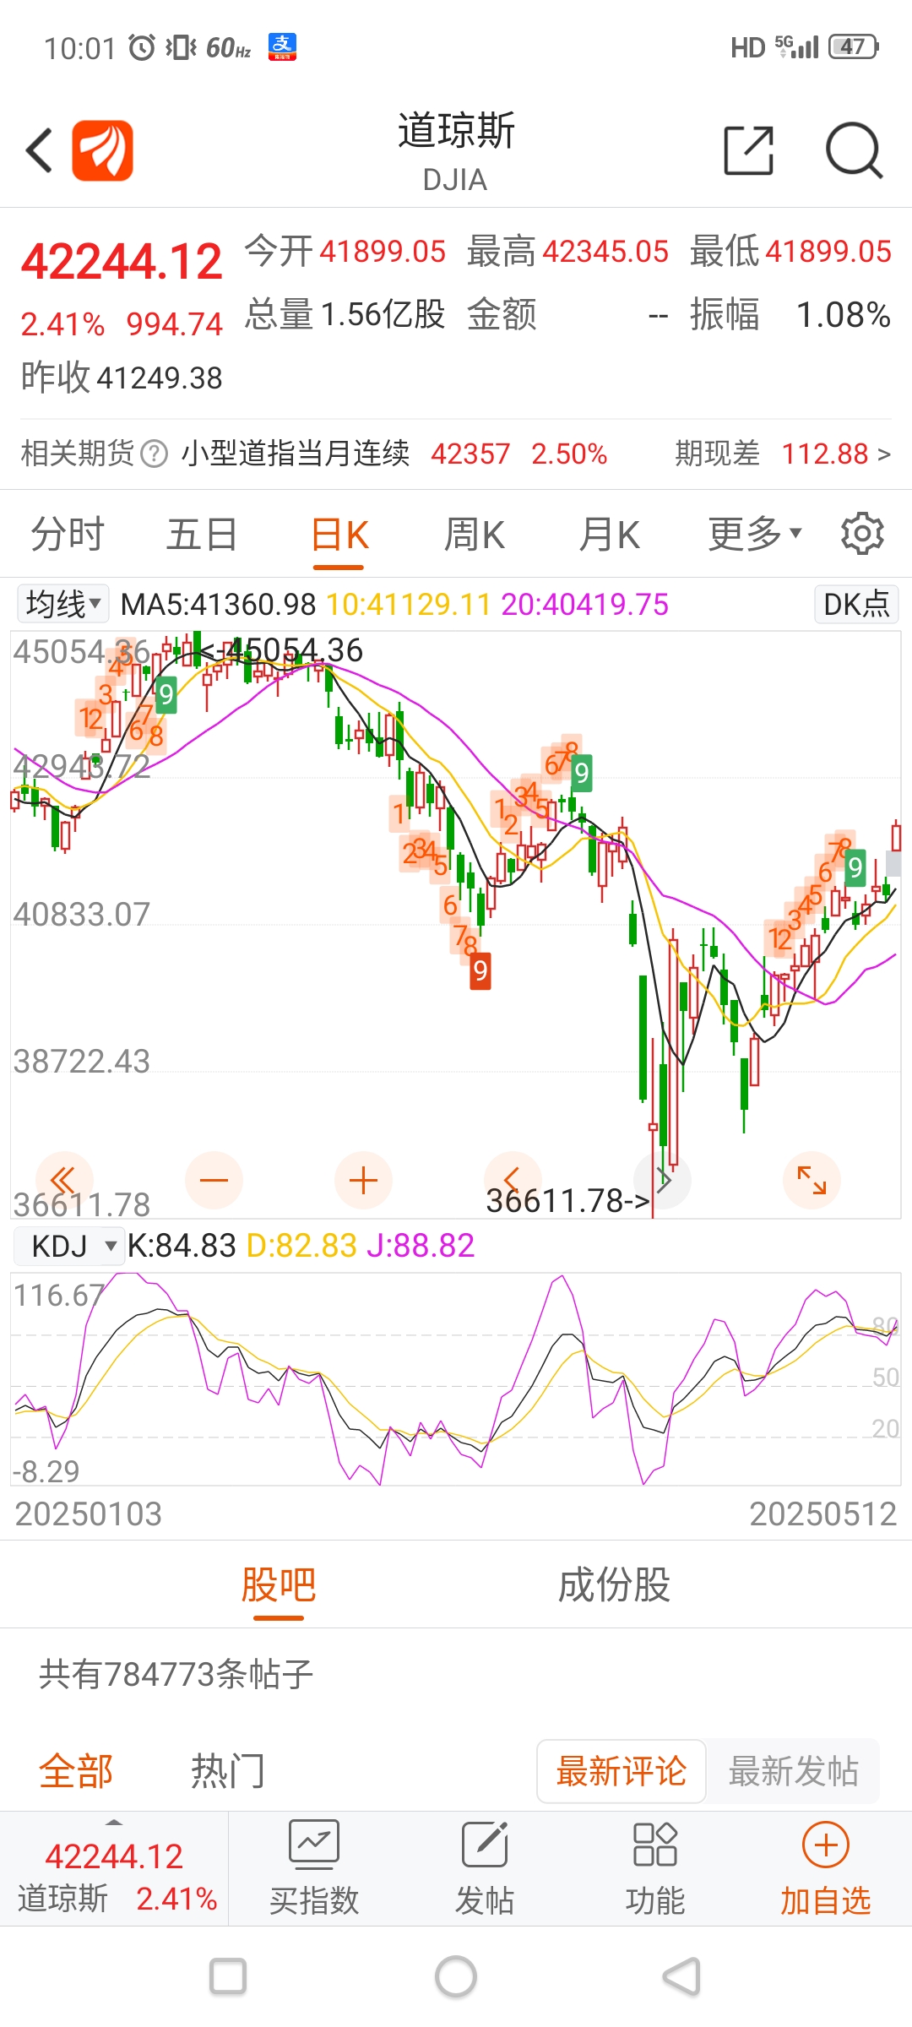Viewport: 912px width, 2027px height.
Task: Tap Android back triangle button
Action: 682,1976
